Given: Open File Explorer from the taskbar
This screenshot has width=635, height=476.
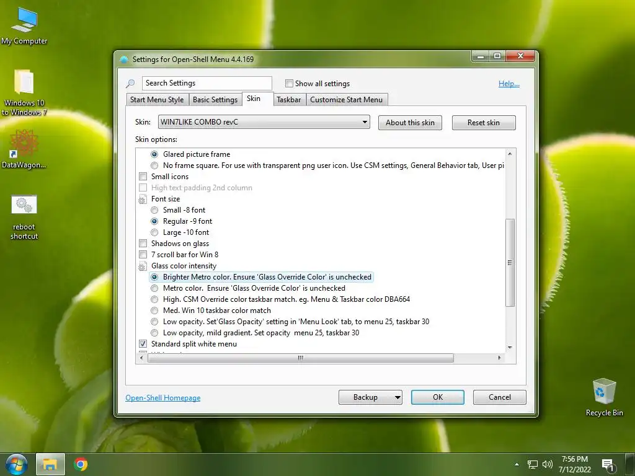Looking at the screenshot, I should click(50, 464).
